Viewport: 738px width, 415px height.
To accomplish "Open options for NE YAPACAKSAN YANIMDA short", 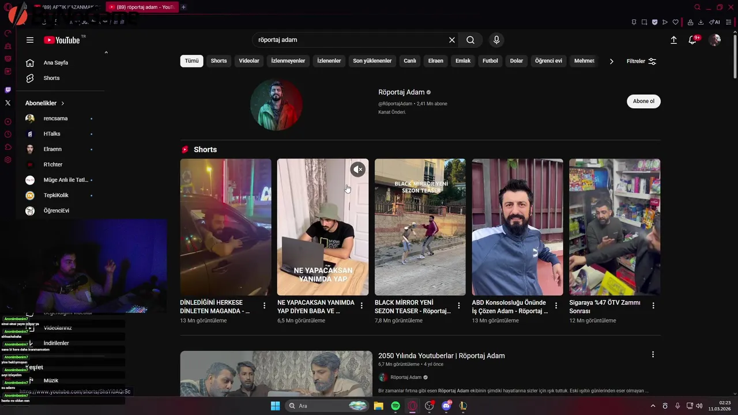I will click(362, 305).
